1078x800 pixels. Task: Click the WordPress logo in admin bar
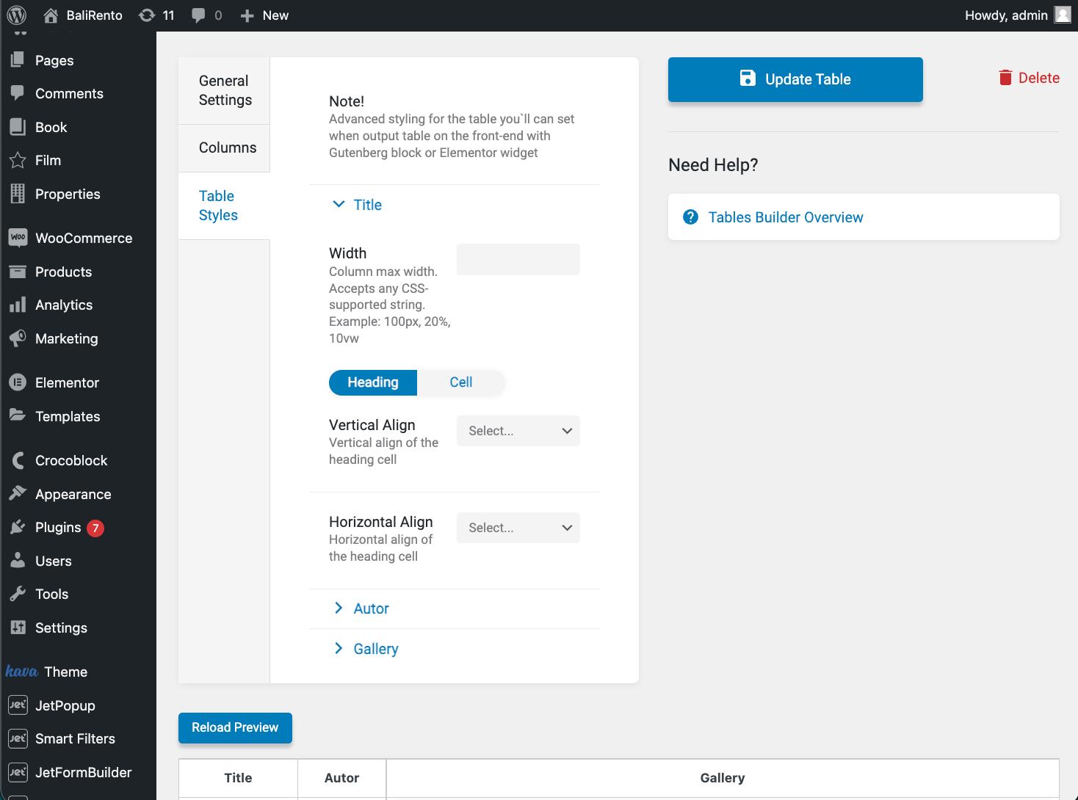15,15
